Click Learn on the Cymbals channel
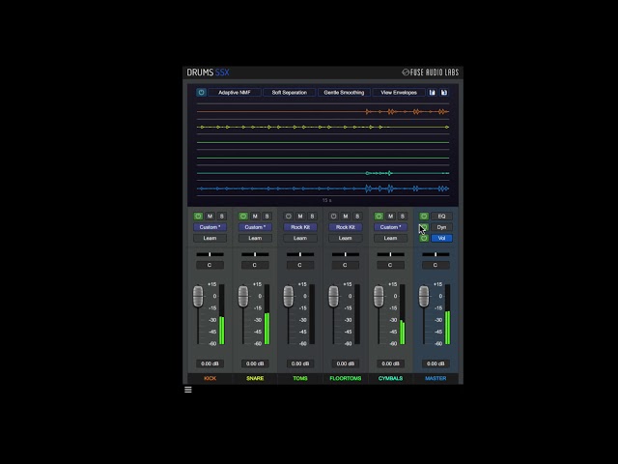Screen dimensions: 618x464 (x=390, y=239)
